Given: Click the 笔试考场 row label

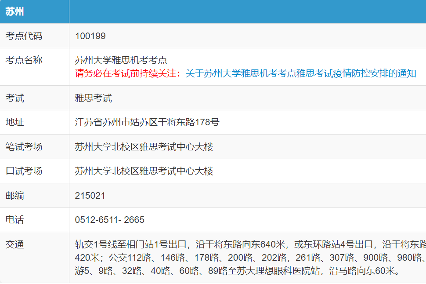Looking at the screenshot, I should pyautogui.click(x=24, y=146).
